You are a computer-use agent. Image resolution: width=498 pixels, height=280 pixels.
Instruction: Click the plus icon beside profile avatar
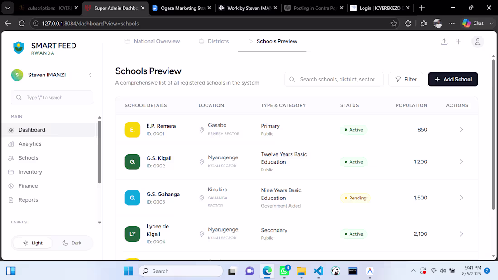[458, 42]
